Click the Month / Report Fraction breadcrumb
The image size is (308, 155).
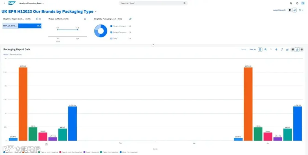pos(12,54)
